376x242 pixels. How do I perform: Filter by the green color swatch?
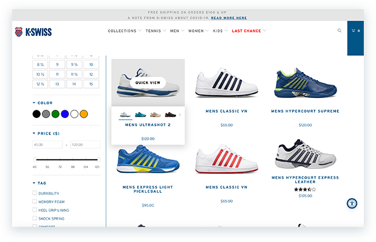pos(55,114)
